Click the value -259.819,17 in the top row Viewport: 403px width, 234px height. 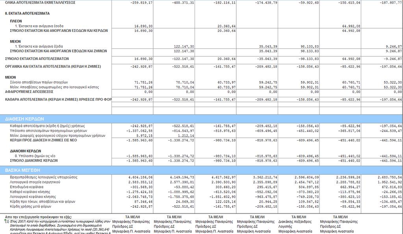(x=141, y=3)
